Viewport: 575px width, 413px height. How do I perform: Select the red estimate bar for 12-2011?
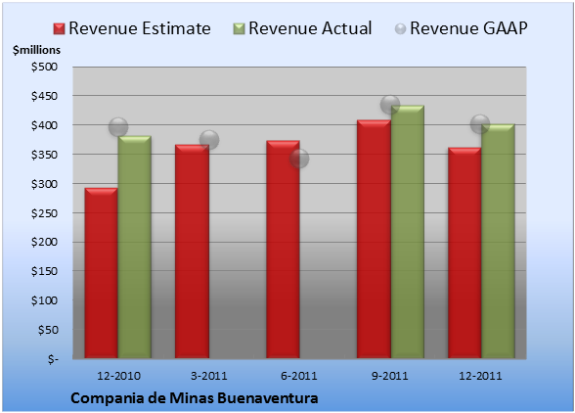(x=464, y=252)
